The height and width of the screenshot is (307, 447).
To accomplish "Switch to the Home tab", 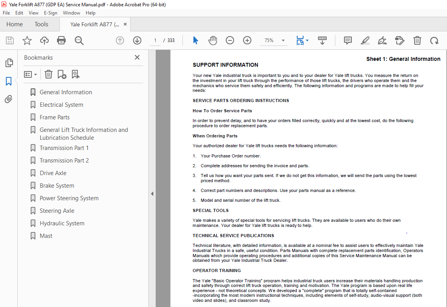I will click(x=15, y=24).
